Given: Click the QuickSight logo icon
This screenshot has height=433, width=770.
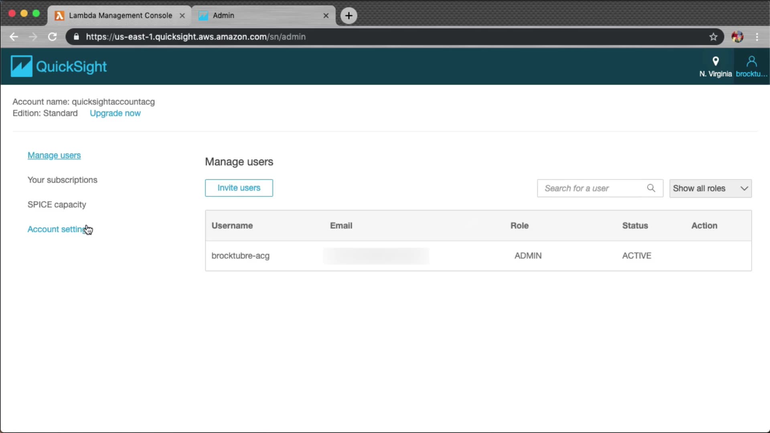Looking at the screenshot, I should coord(21,66).
